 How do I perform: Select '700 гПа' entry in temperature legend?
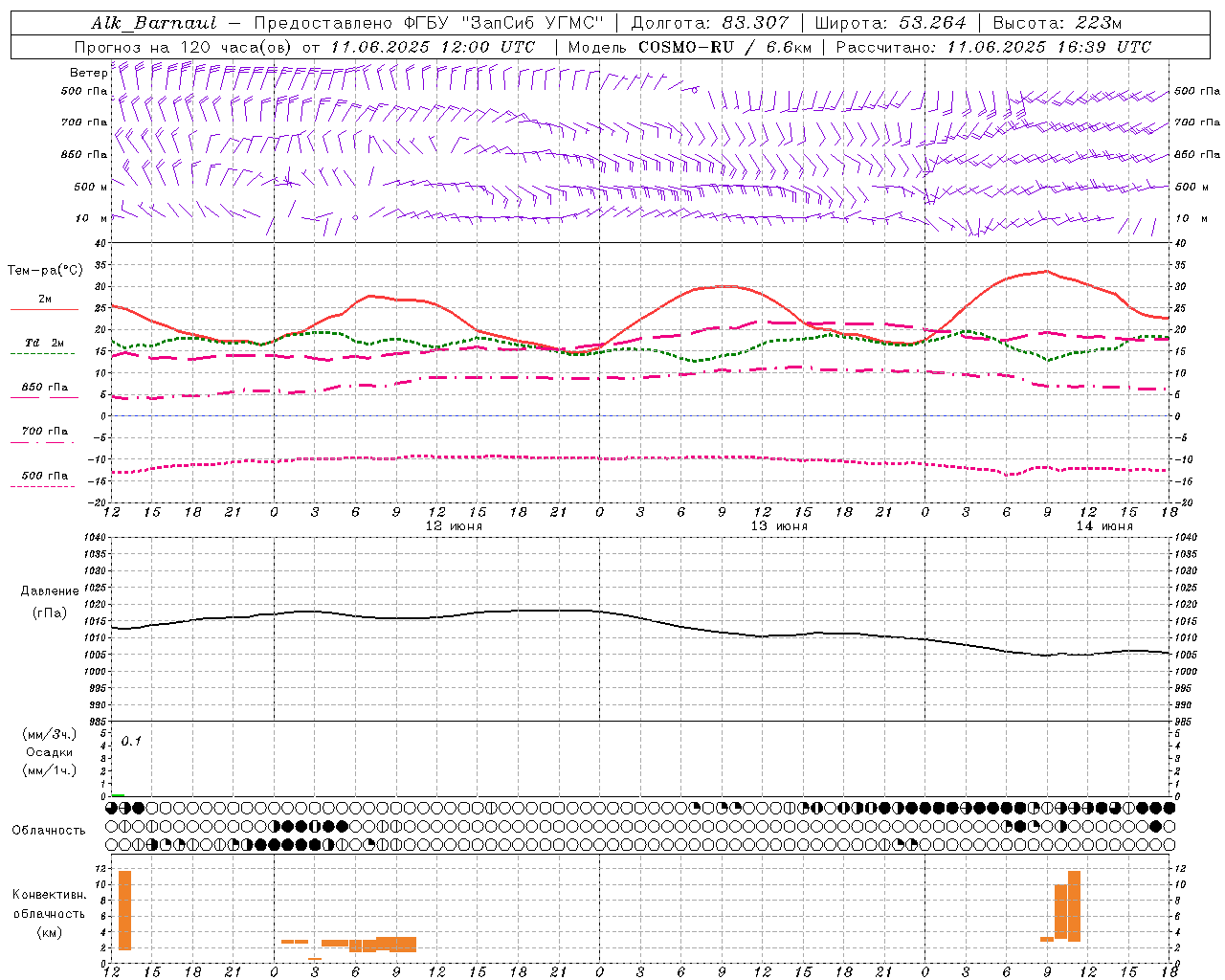click(x=44, y=432)
